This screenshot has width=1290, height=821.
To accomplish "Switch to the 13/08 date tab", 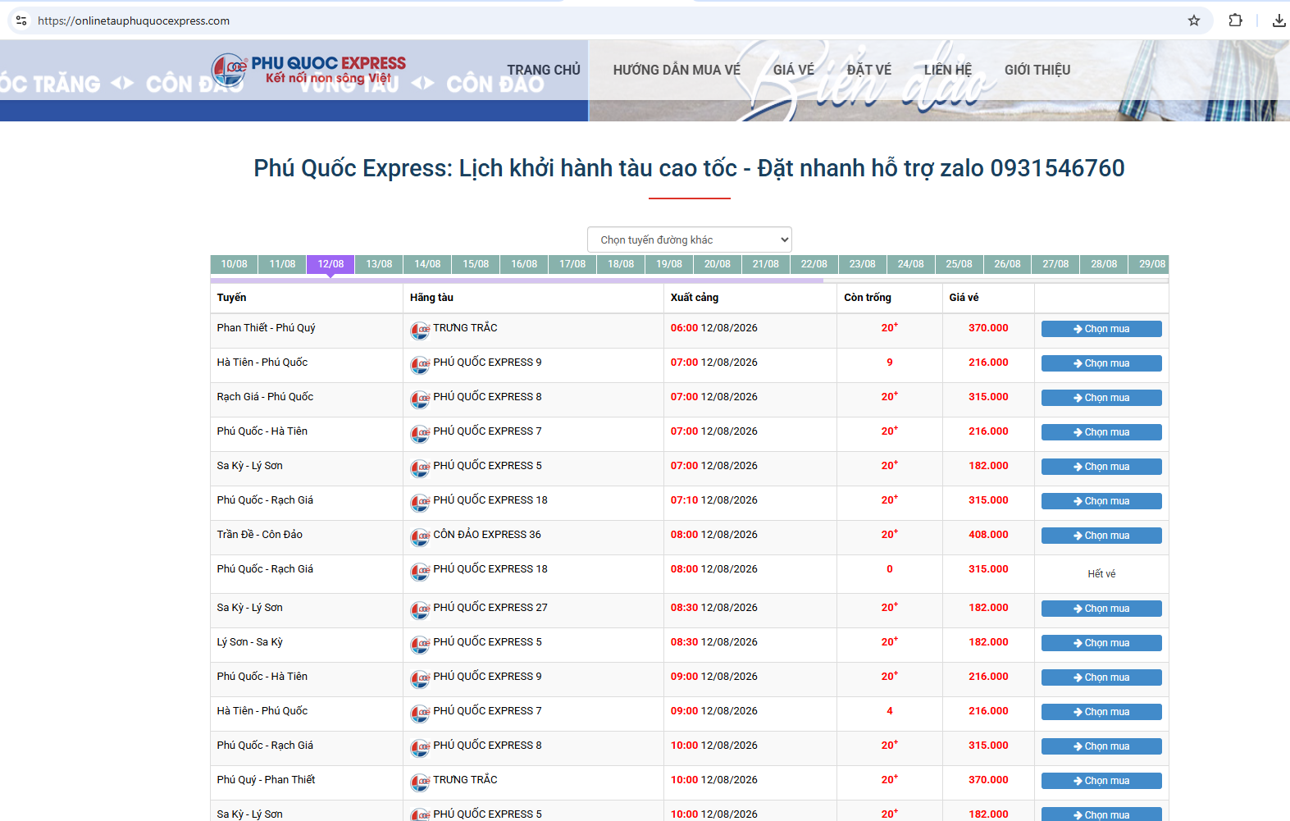I will click(379, 264).
